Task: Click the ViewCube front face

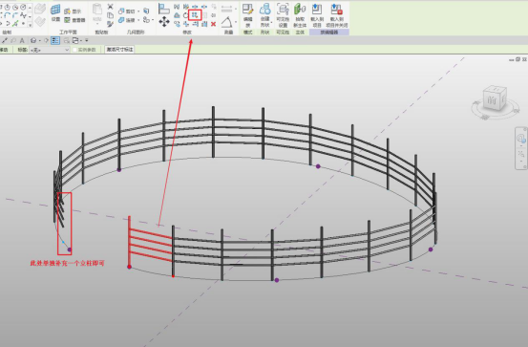Action: pyautogui.click(x=493, y=100)
